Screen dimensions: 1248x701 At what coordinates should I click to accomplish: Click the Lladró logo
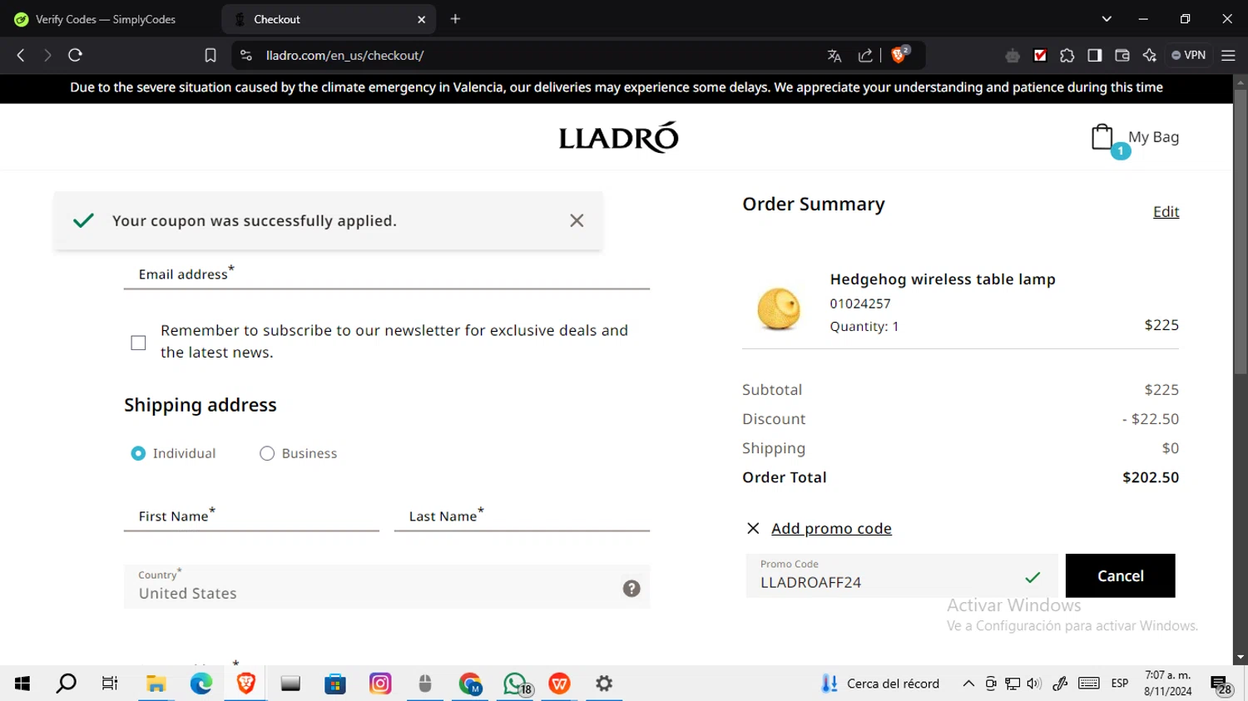(618, 138)
